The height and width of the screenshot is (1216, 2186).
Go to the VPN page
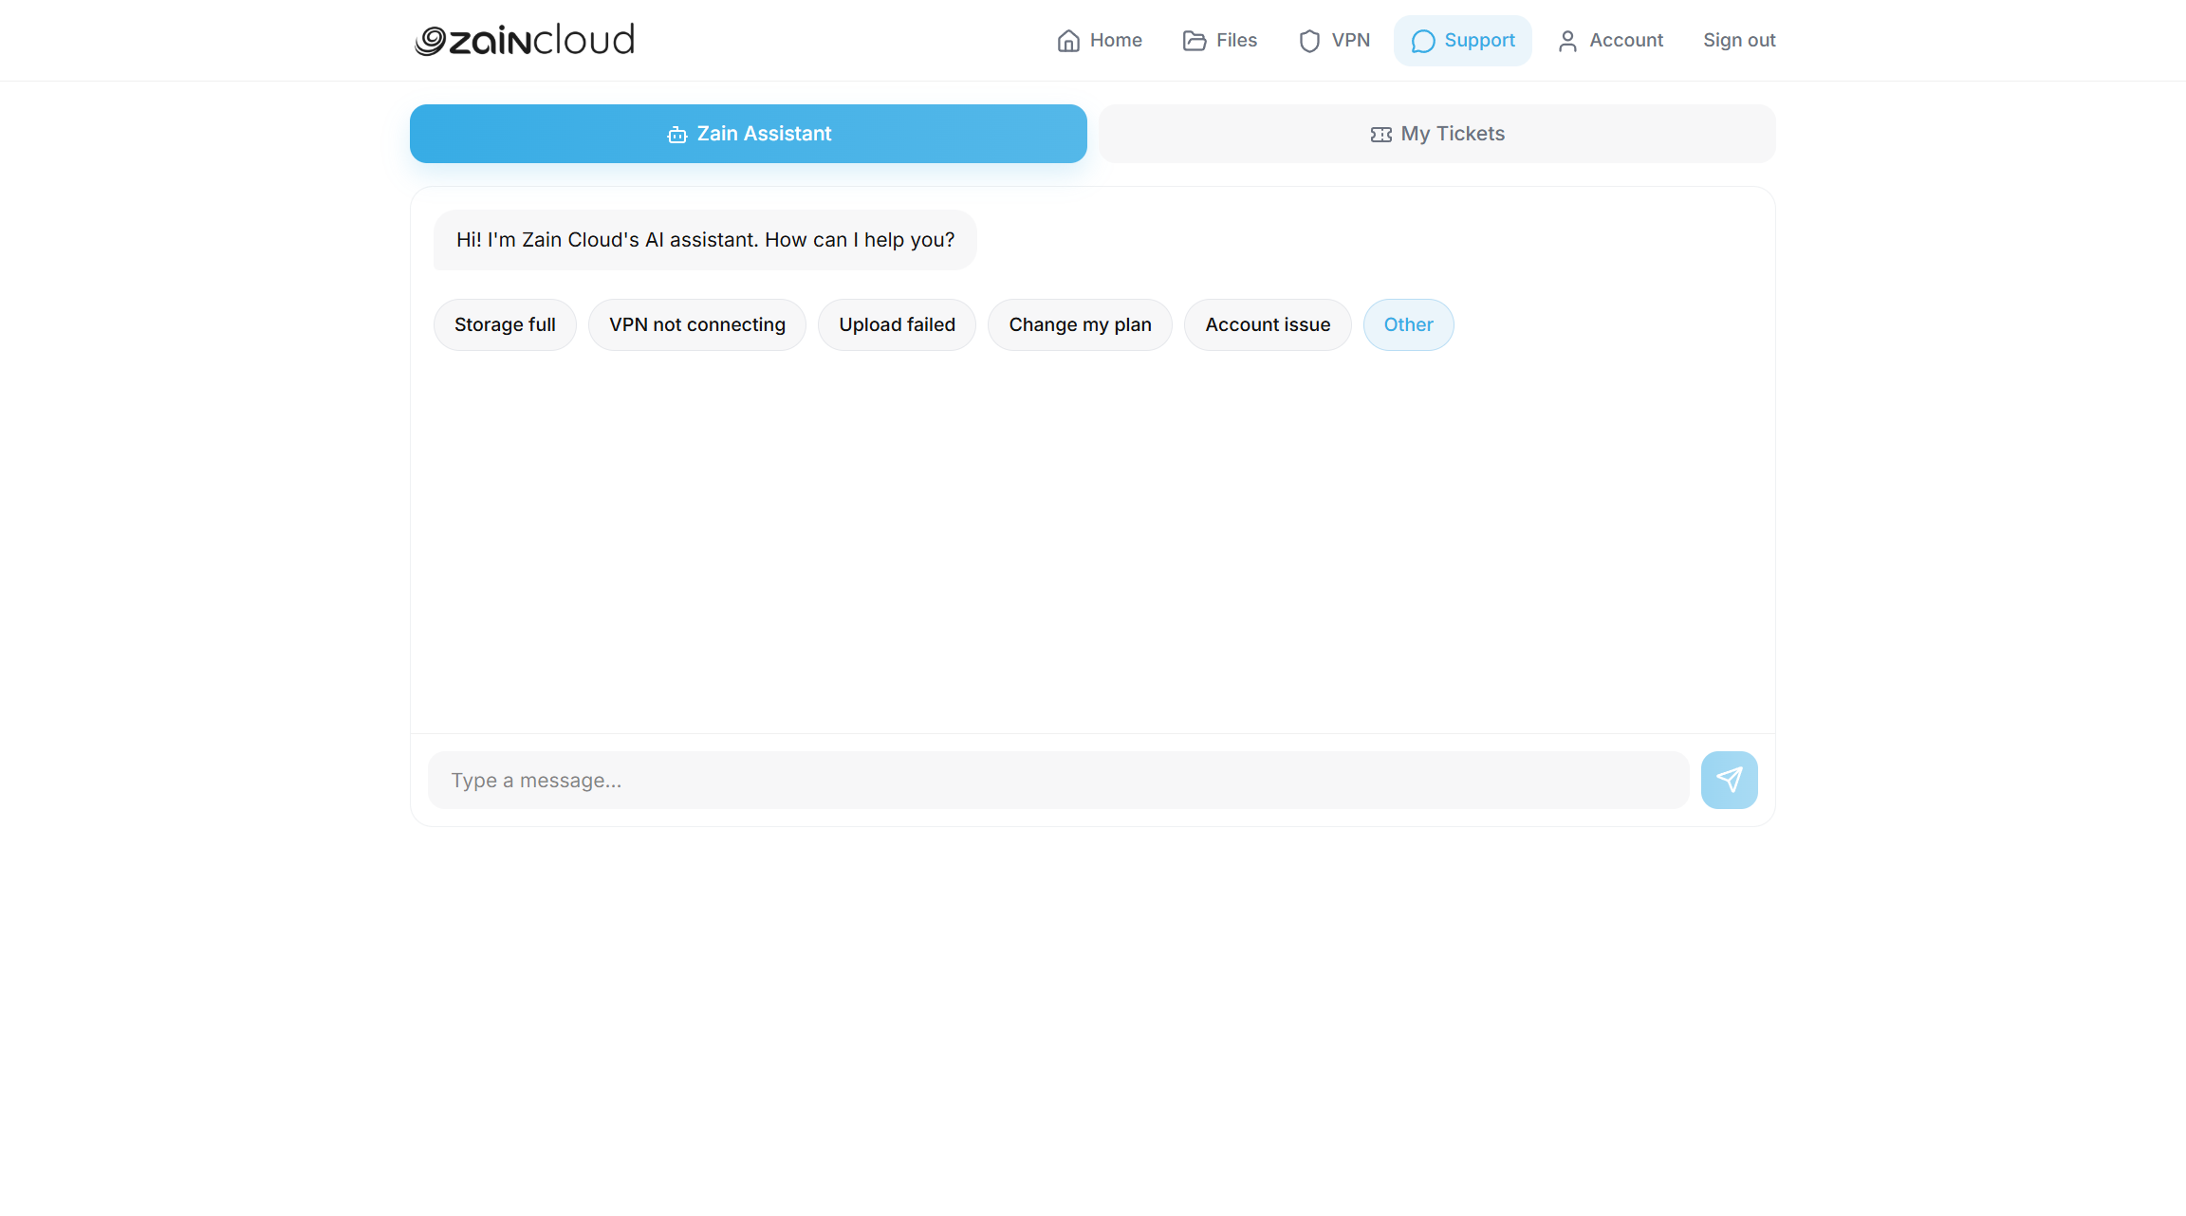1334,41
